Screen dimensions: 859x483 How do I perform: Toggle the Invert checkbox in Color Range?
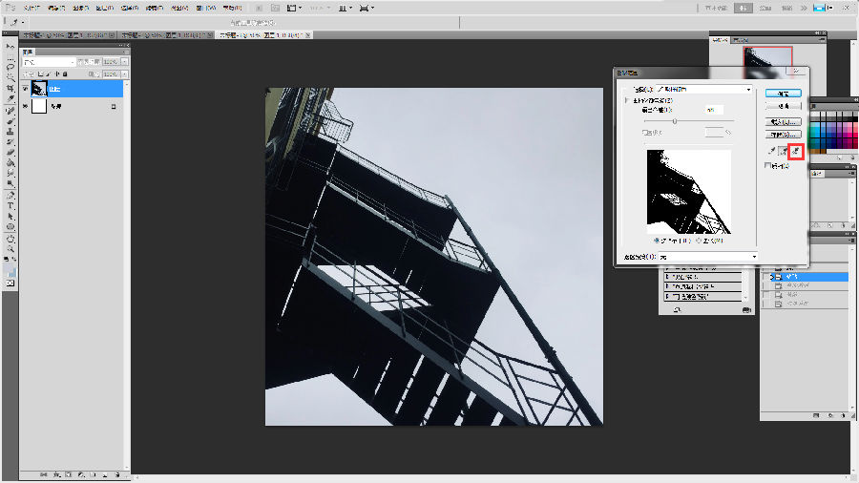pos(769,166)
